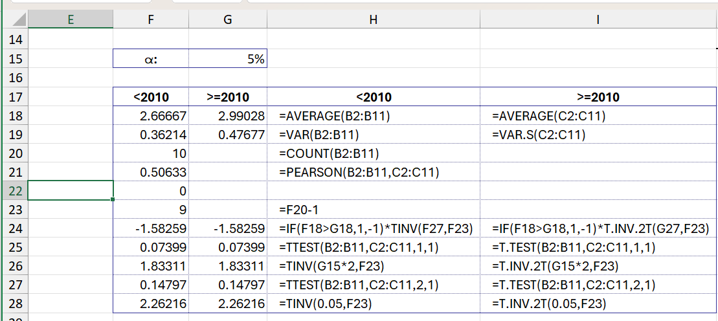This screenshot has width=718, height=321.
Task: Click the T.INV.2T(G27,F23) formula cell
Action: [599, 228]
